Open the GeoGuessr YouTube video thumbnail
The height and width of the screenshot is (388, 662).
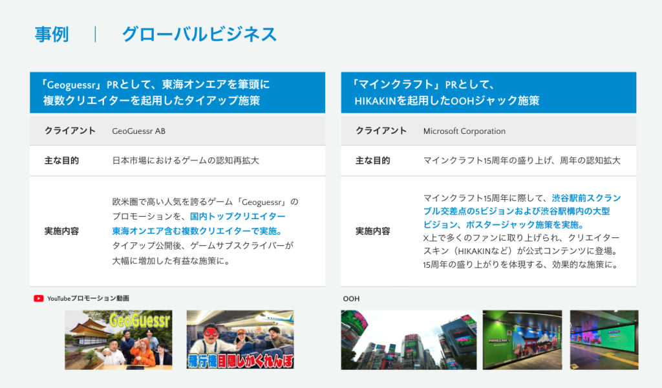pyautogui.click(x=118, y=339)
